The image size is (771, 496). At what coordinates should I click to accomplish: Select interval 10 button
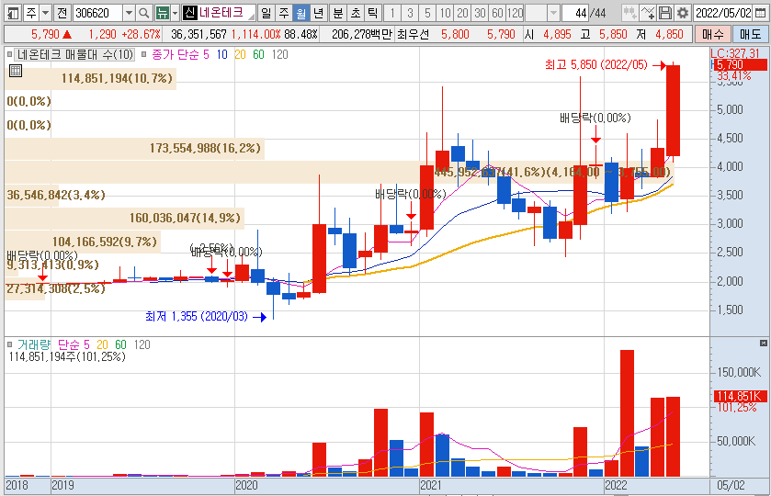tap(445, 13)
